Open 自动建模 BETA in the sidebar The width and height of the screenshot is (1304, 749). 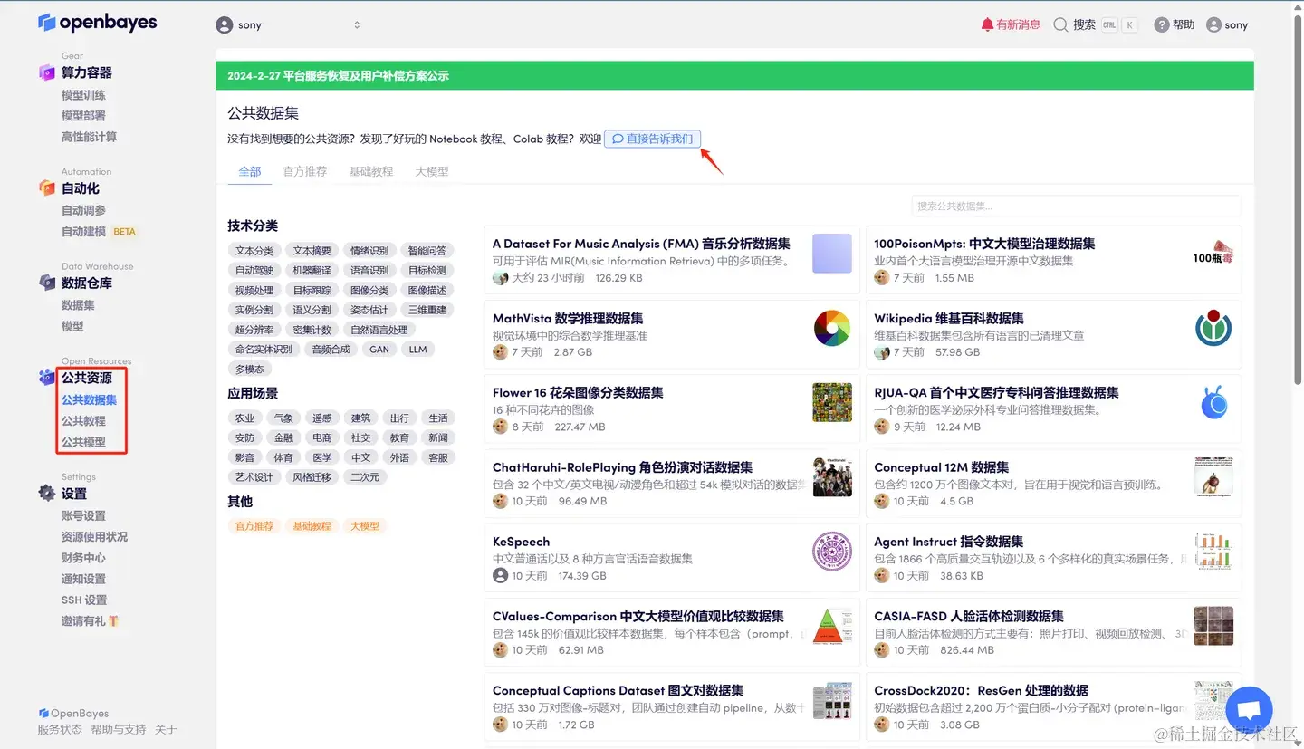(x=99, y=231)
